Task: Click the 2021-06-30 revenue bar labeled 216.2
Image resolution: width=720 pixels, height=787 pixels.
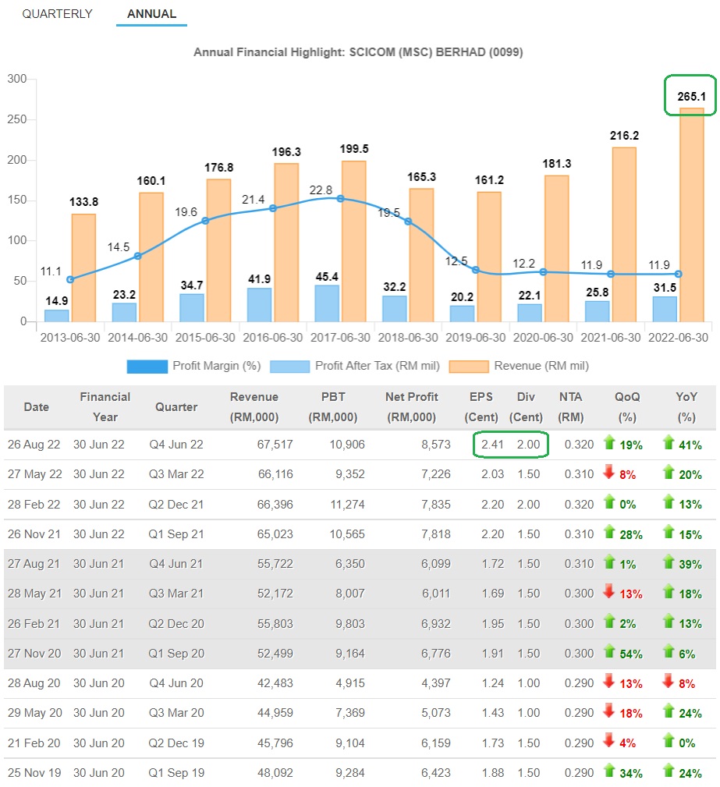Action: point(624,235)
